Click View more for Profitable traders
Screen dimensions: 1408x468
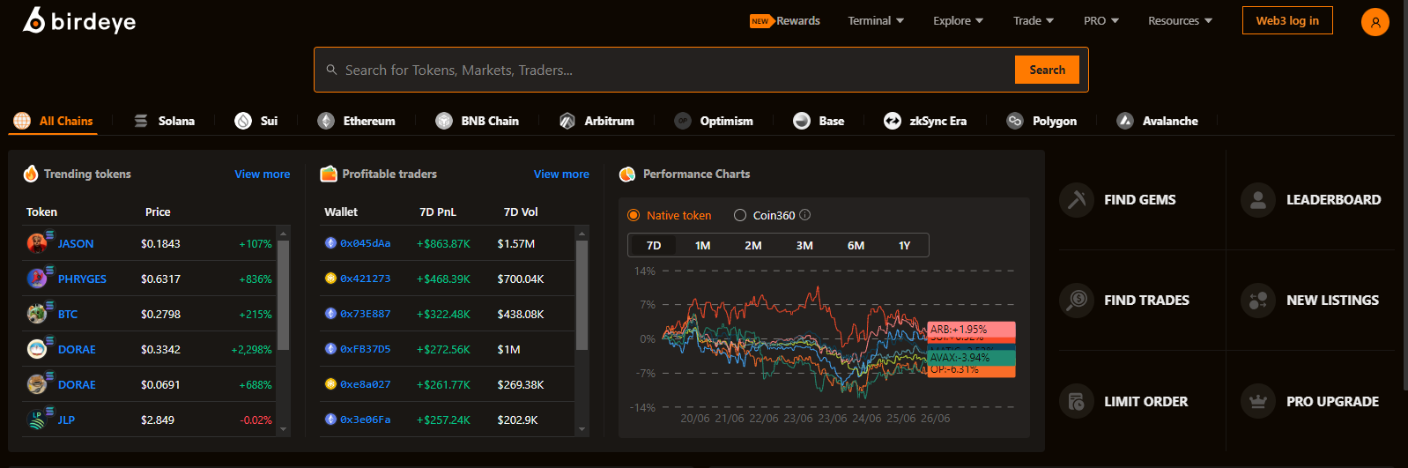(561, 174)
